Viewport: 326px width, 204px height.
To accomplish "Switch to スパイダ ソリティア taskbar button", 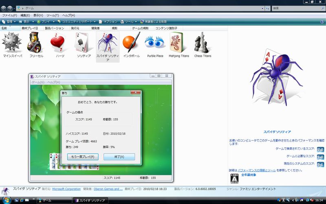I will 90,200.
